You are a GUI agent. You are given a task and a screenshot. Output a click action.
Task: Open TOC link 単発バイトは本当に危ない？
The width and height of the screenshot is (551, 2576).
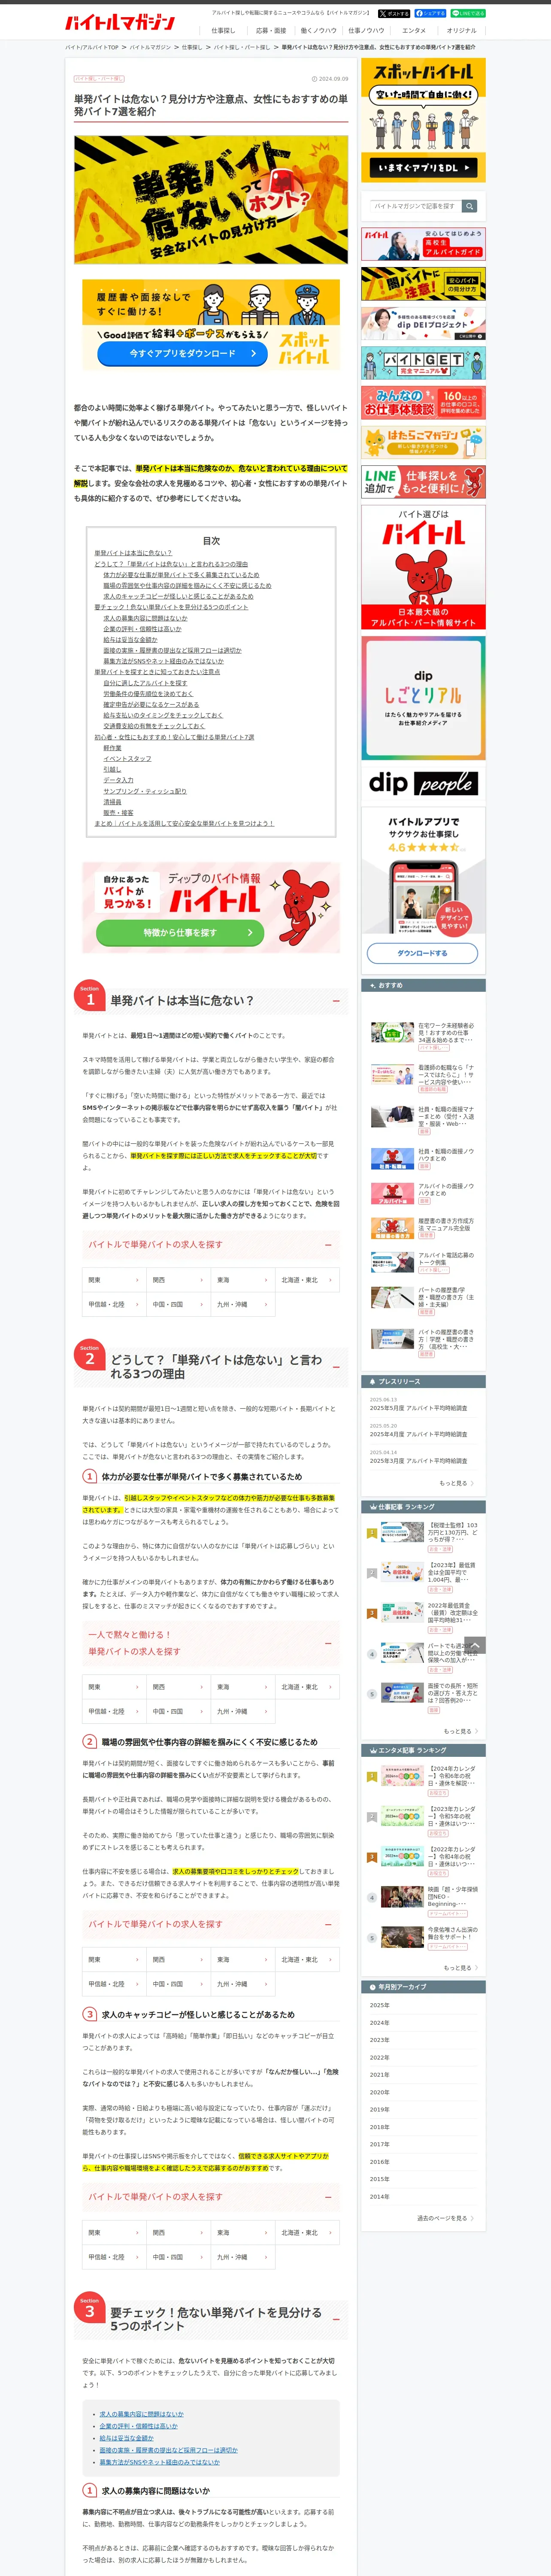coord(133,553)
